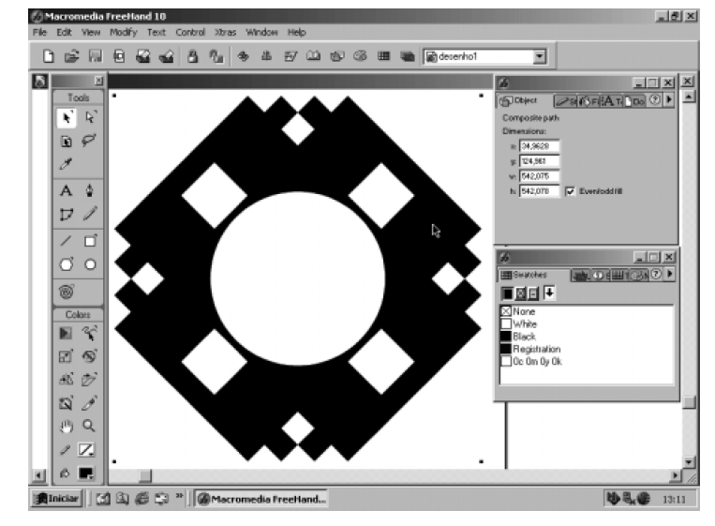The image size is (715, 526).
Task: Select the Pointer arrow tool
Action: (67, 117)
